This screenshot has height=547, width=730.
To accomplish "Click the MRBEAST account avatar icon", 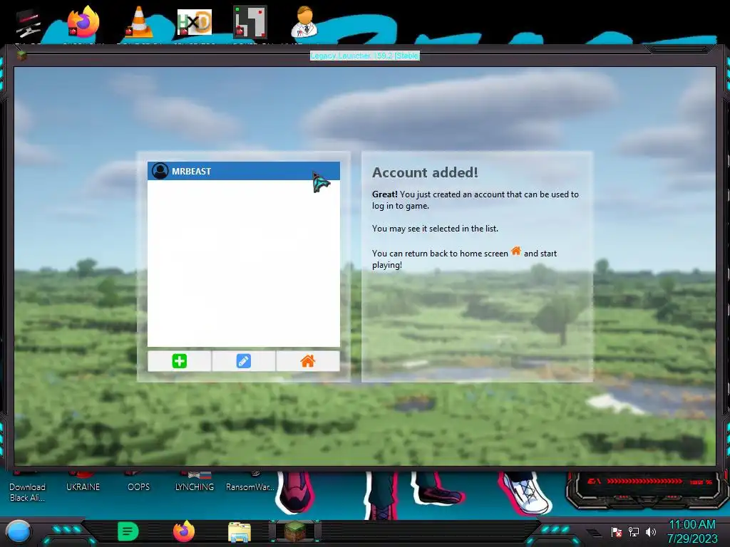I will pyautogui.click(x=160, y=171).
